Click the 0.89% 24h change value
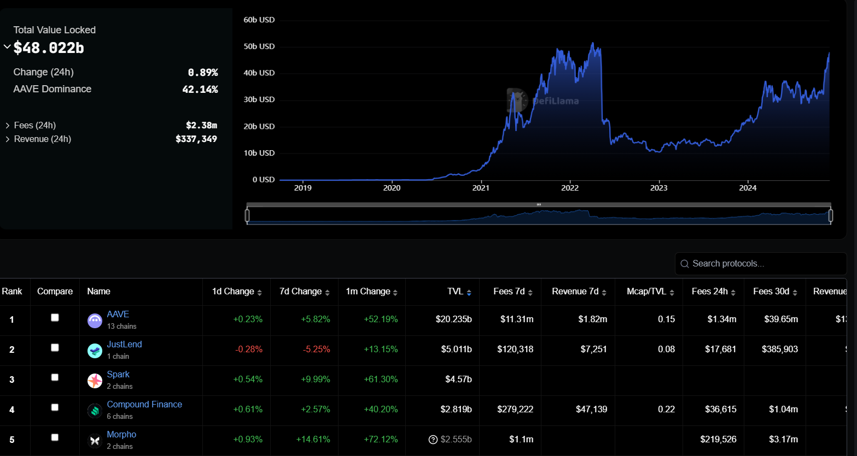 click(x=203, y=72)
